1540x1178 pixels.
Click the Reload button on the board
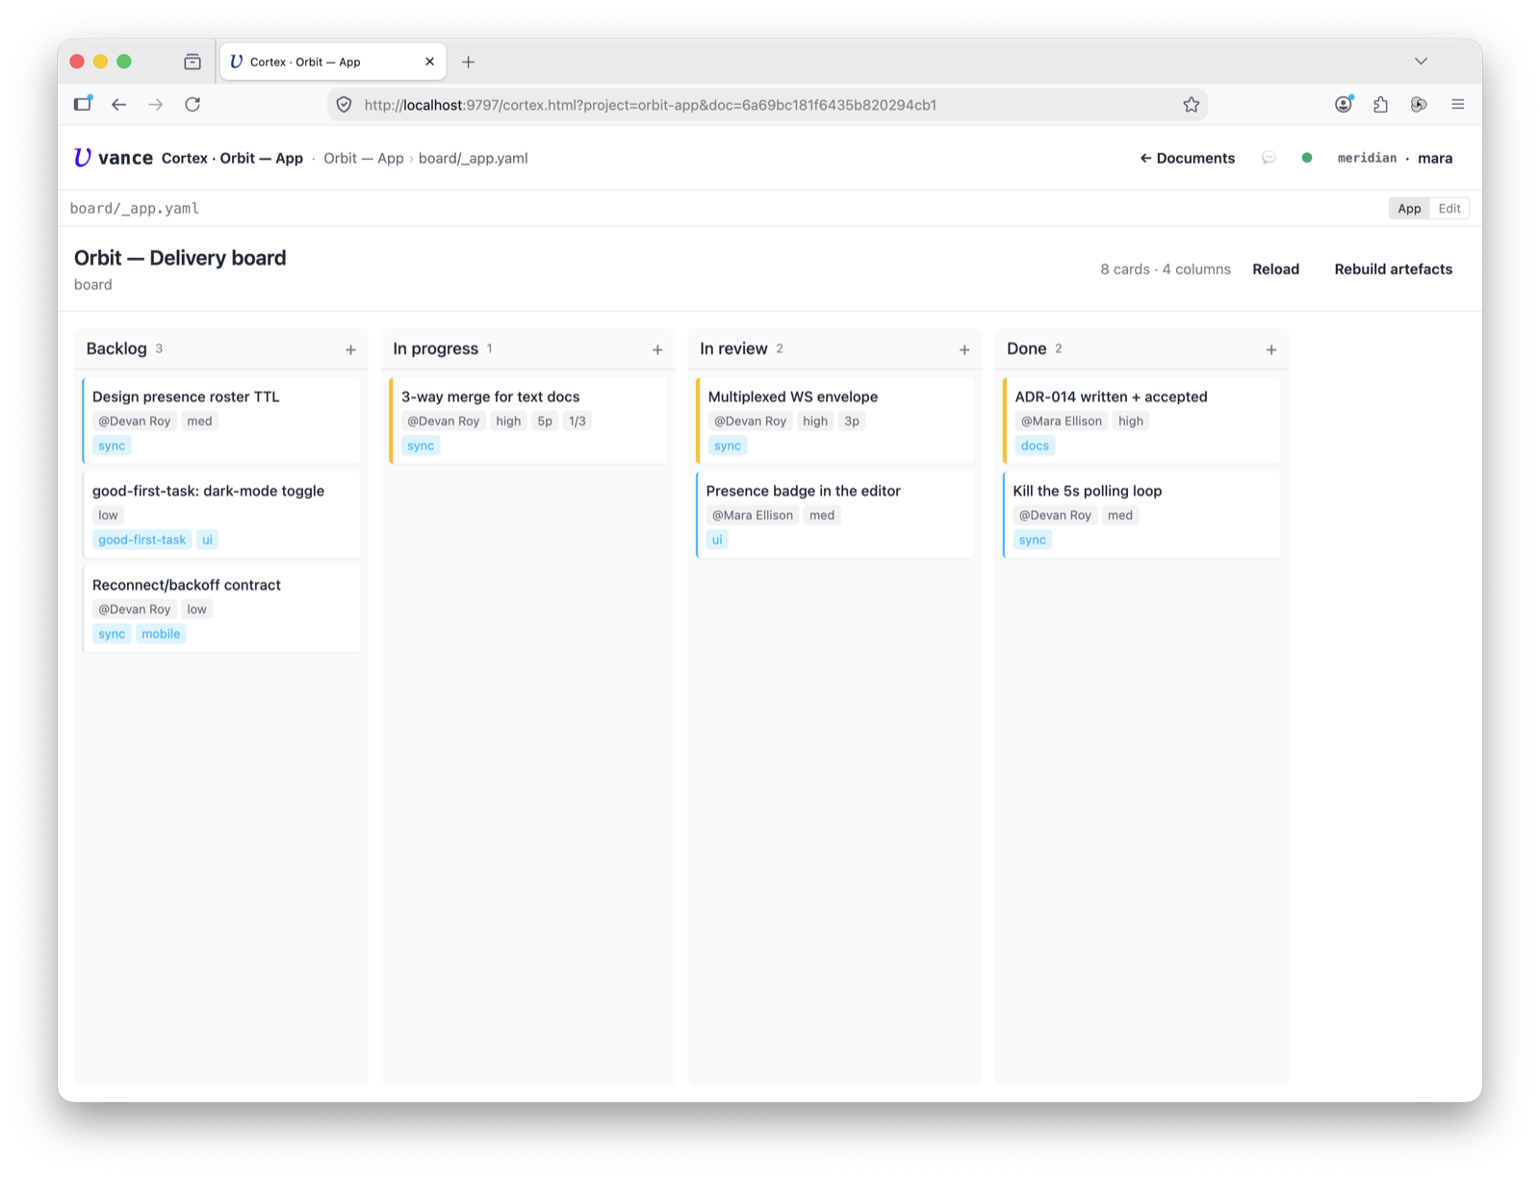1275,269
